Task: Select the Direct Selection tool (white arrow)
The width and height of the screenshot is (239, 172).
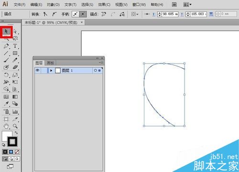Action: (x=15, y=32)
